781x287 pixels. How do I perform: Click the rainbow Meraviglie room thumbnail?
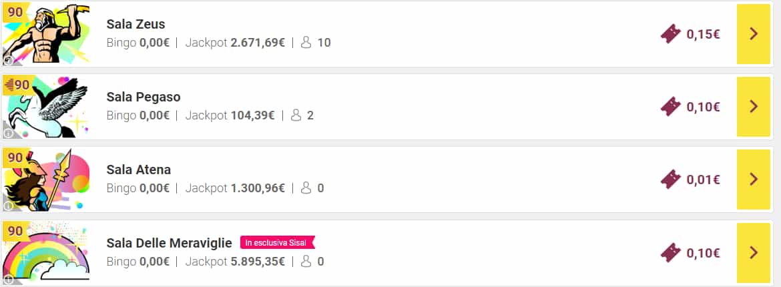[x=46, y=253]
